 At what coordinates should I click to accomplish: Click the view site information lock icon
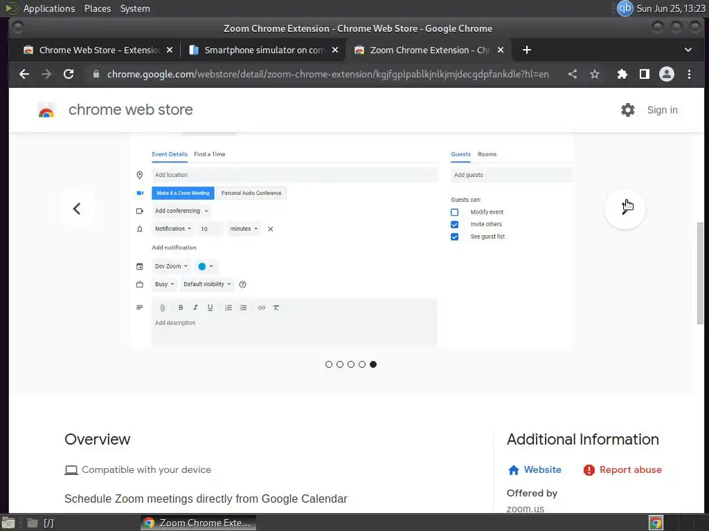(96, 74)
